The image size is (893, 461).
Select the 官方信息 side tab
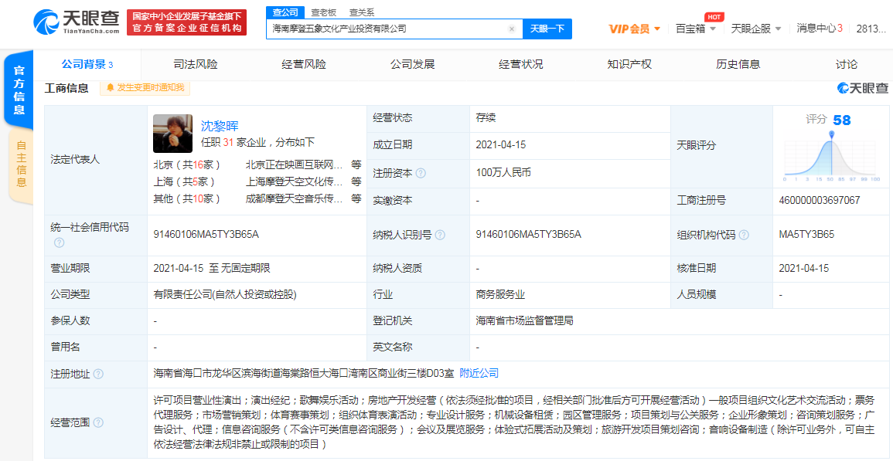[x=19, y=90]
